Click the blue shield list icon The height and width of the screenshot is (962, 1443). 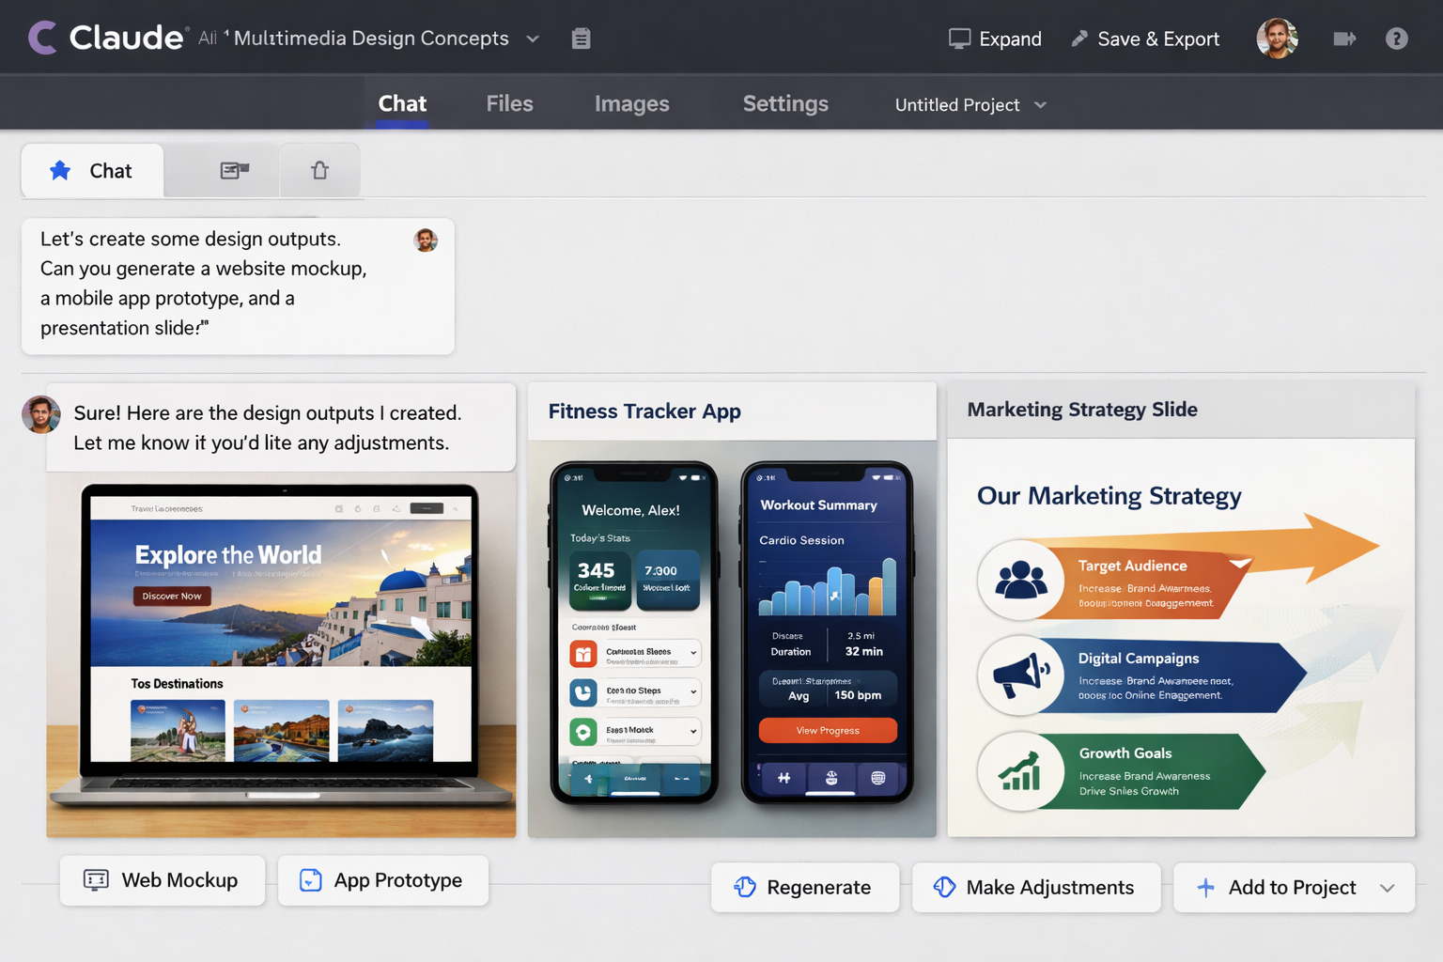583,692
